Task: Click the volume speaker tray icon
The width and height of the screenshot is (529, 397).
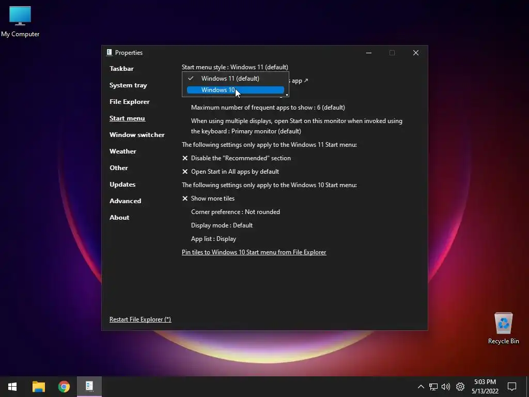Action: coord(446,387)
